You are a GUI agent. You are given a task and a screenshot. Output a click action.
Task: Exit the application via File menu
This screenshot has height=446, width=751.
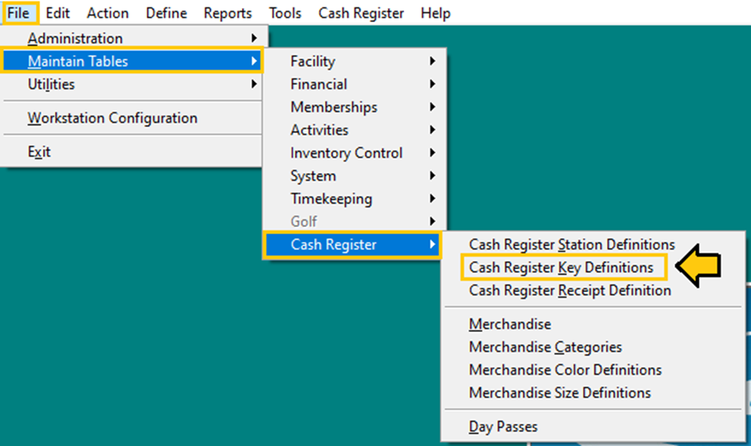39,152
